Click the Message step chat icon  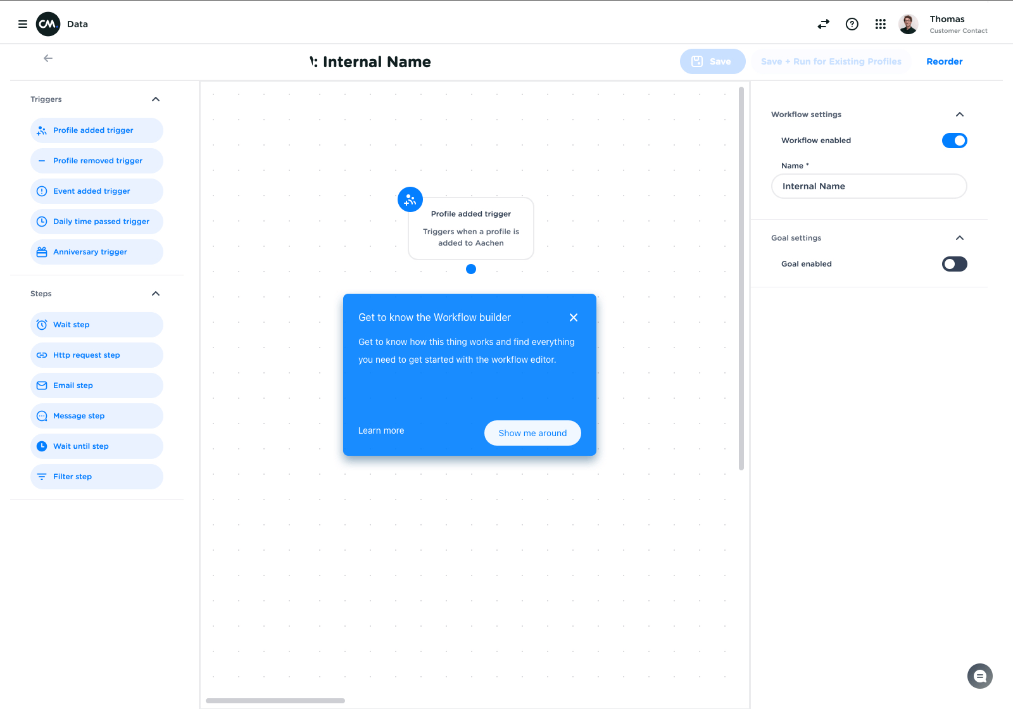(x=42, y=416)
